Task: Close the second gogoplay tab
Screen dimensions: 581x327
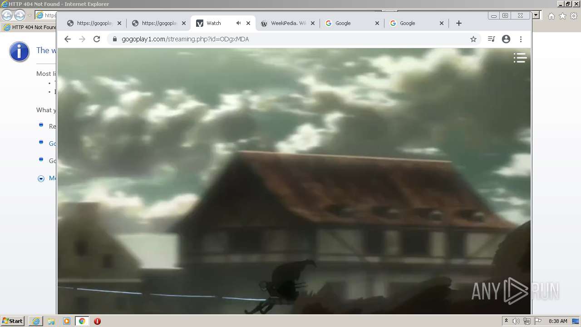Action: coord(184,23)
